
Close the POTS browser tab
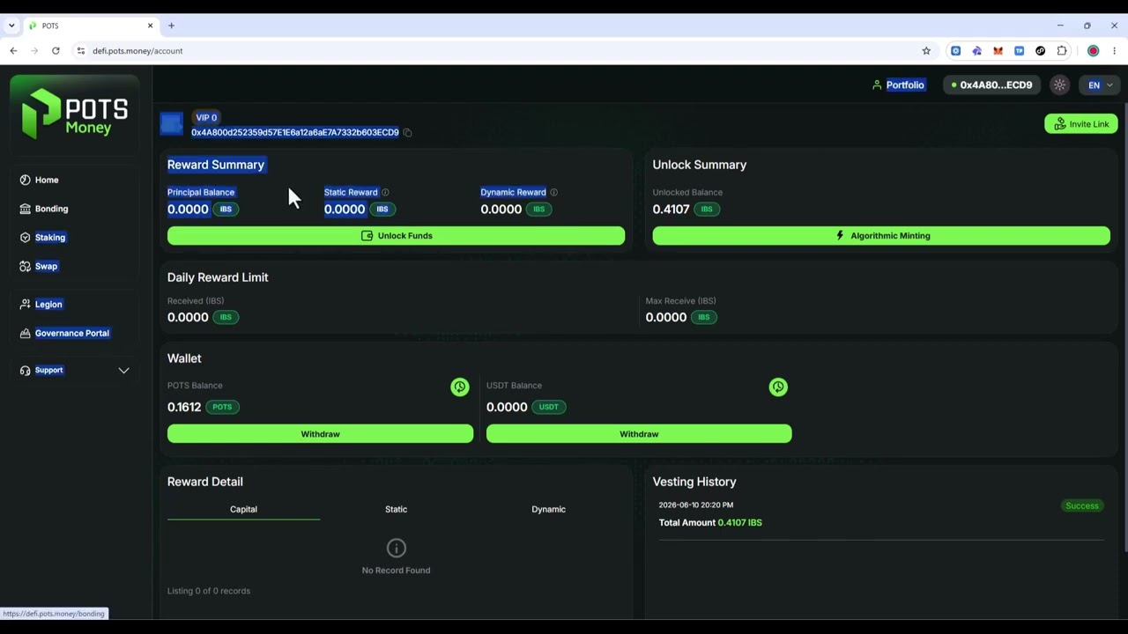(150, 26)
